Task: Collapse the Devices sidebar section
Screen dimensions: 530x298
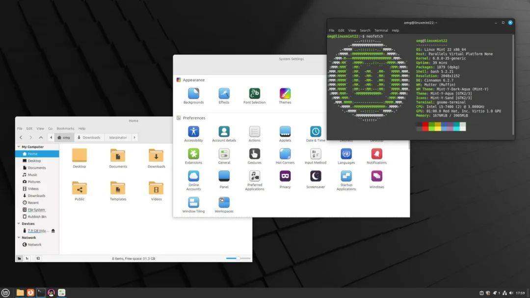Action: pos(19,223)
